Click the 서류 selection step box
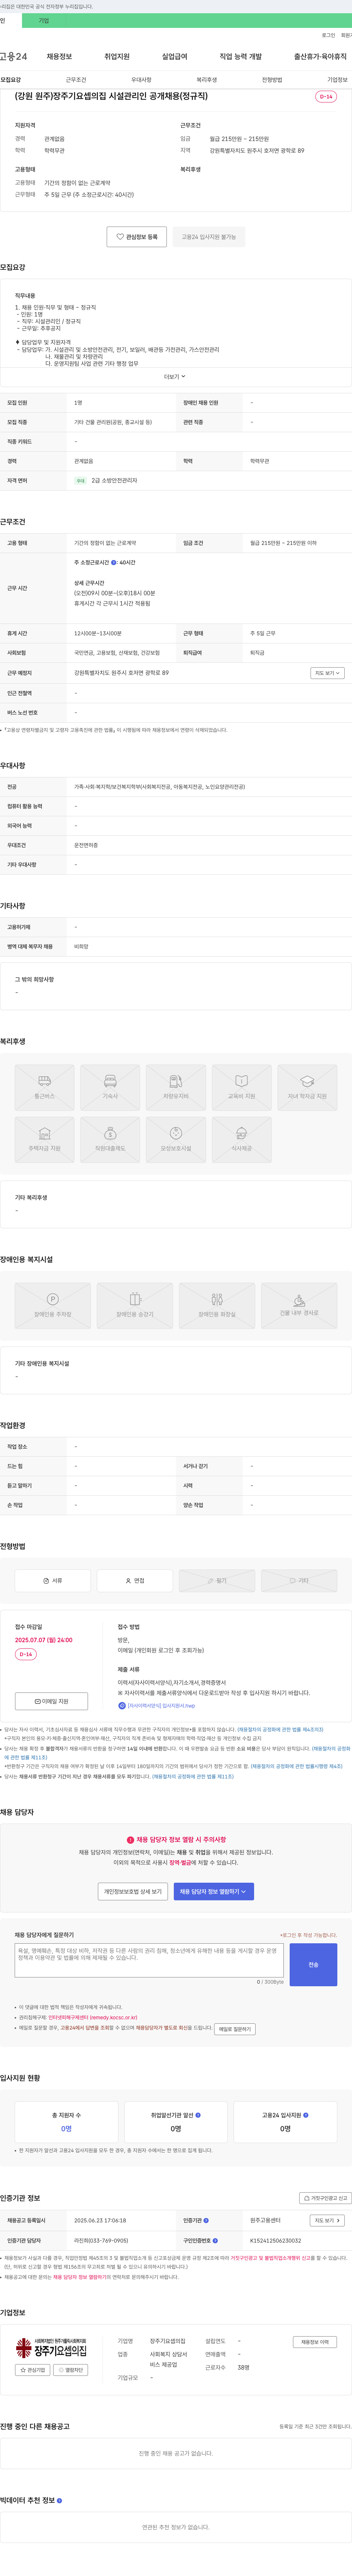Viewport: 352px width, 2576px height. click(53, 1580)
